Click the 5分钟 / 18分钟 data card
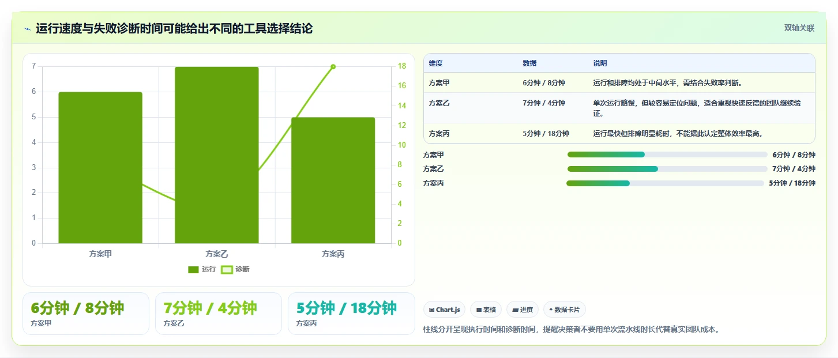Screen dimensions: 838x358 point(351,314)
